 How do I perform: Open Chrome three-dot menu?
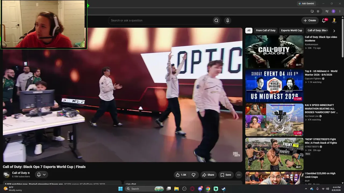click(340, 11)
